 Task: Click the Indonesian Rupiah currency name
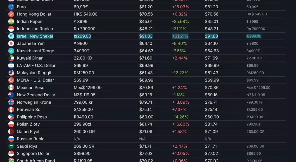click(x=35, y=29)
